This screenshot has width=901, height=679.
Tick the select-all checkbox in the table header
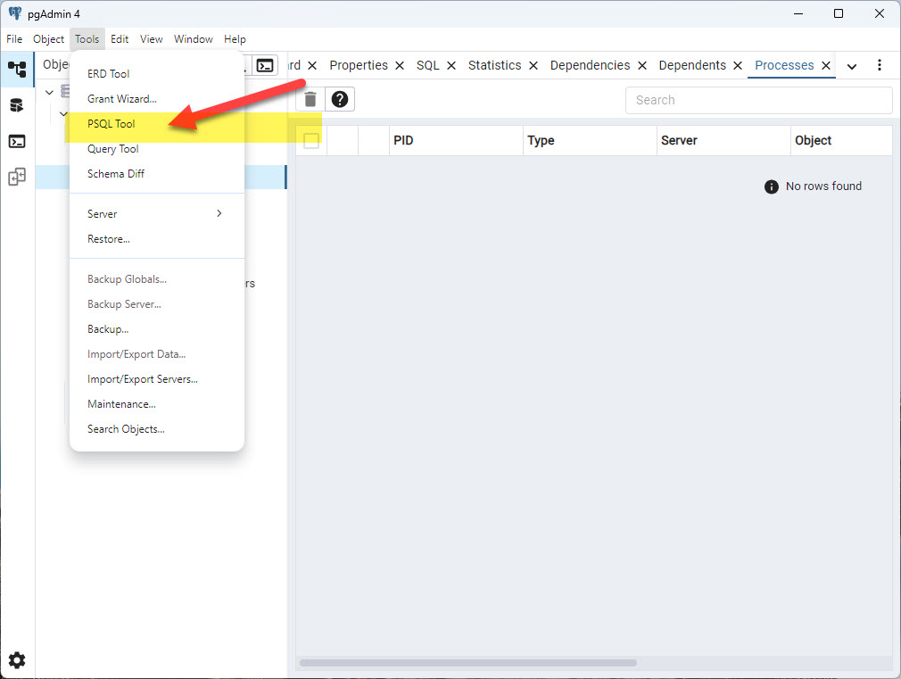[310, 141]
